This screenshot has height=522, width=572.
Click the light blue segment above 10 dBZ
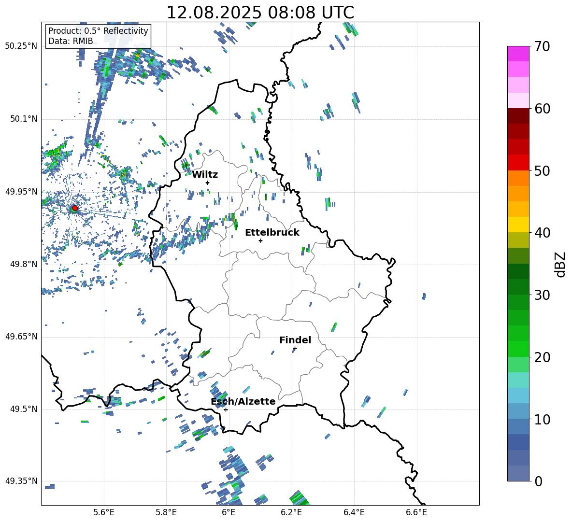point(518,411)
